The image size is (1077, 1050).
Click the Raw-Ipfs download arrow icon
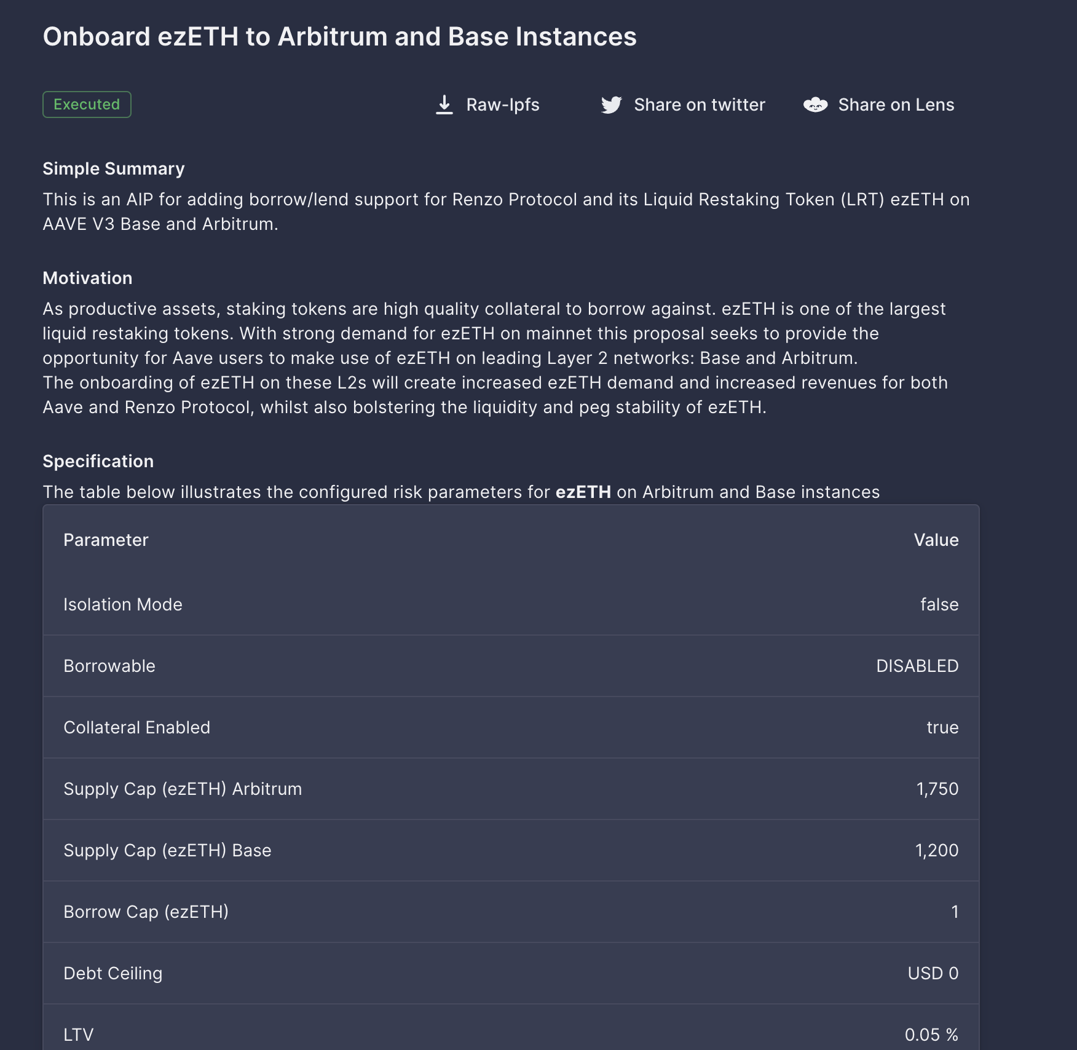pyautogui.click(x=444, y=105)
